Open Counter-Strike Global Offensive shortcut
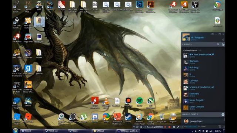Screen dimensions: 237x133 (28, 87)
